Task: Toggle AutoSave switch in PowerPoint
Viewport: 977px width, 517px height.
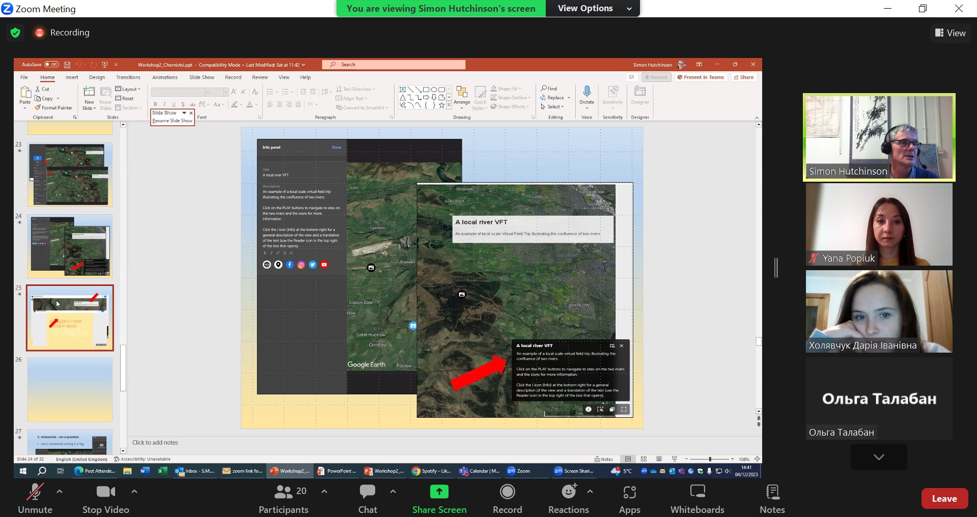Action: (51, 65)
